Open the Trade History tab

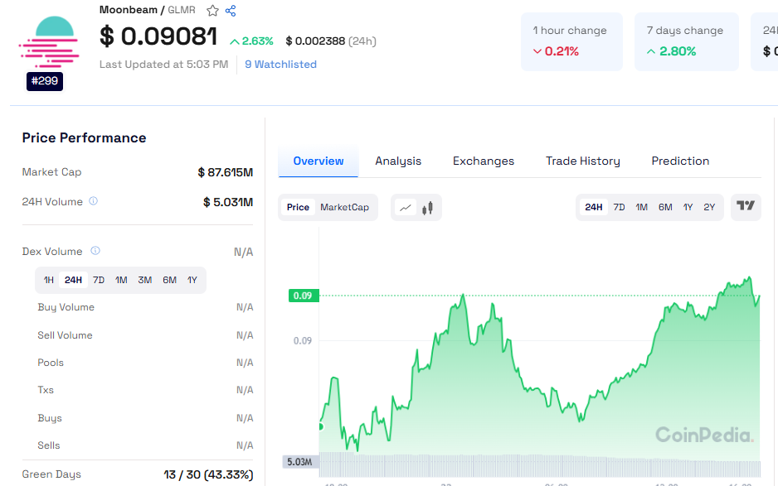583,161
